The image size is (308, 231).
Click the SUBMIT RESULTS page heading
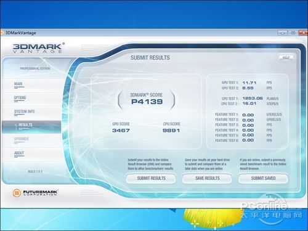pos(150,58)
